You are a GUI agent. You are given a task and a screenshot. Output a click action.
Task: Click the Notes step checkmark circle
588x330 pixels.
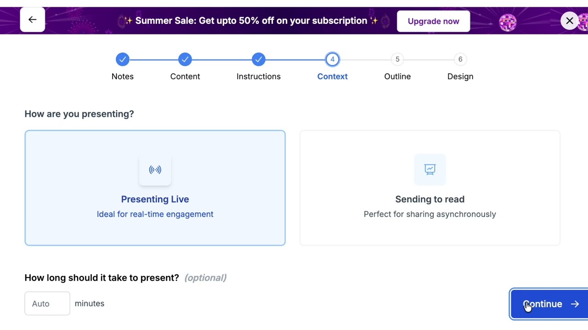122,60
